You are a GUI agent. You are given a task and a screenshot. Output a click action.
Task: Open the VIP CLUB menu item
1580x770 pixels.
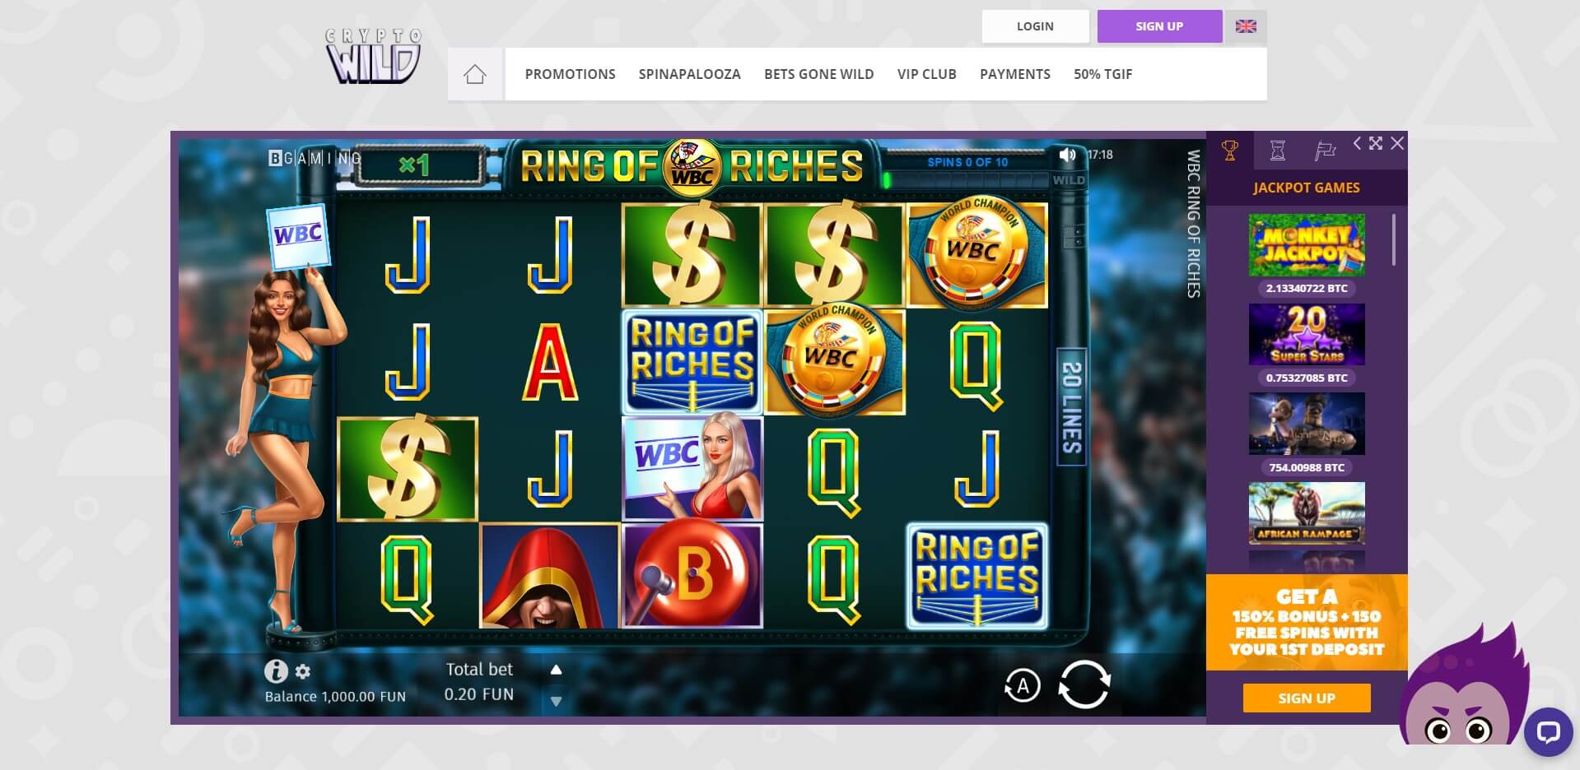pos(926,74)
